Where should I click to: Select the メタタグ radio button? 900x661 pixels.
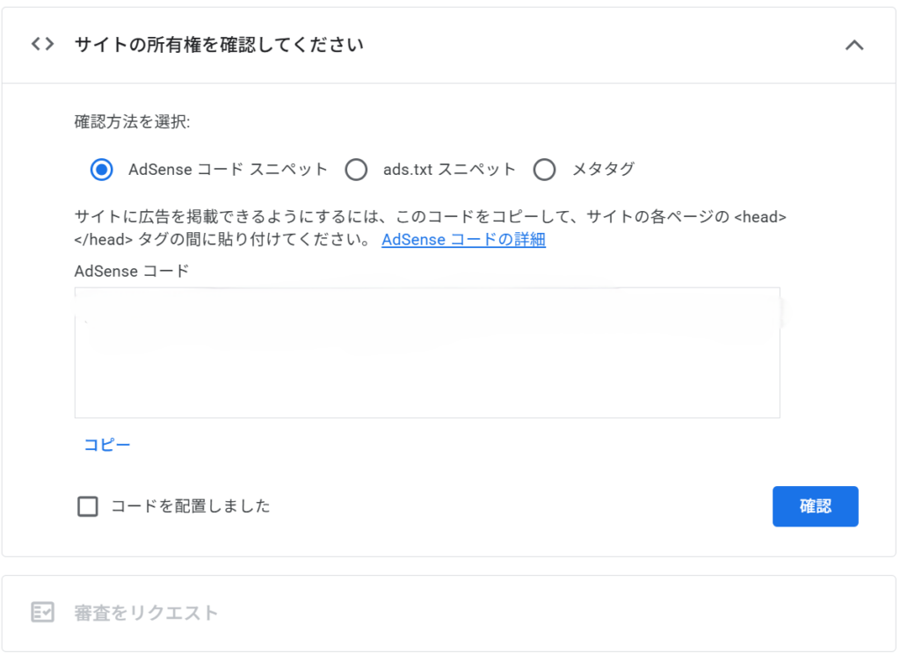coord(545,170)
